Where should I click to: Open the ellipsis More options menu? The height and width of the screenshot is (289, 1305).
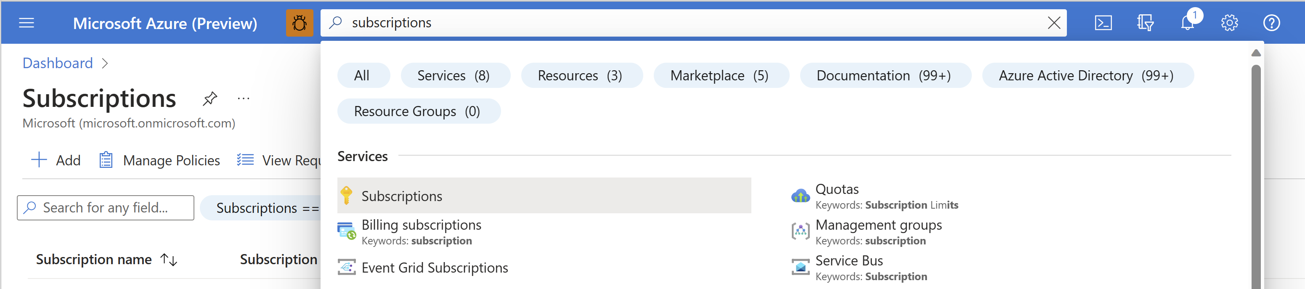tap(244, 98)
